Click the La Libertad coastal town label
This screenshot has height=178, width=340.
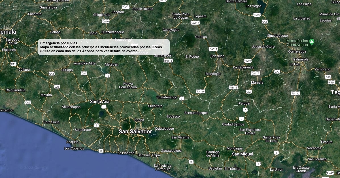(126, 153)
